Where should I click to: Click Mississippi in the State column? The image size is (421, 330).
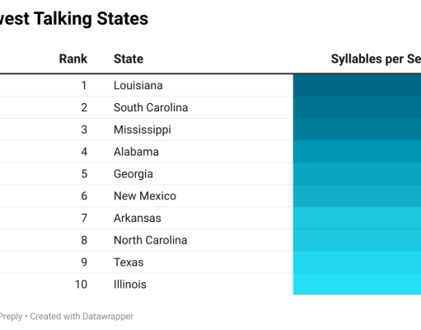(x=143, y=130)
